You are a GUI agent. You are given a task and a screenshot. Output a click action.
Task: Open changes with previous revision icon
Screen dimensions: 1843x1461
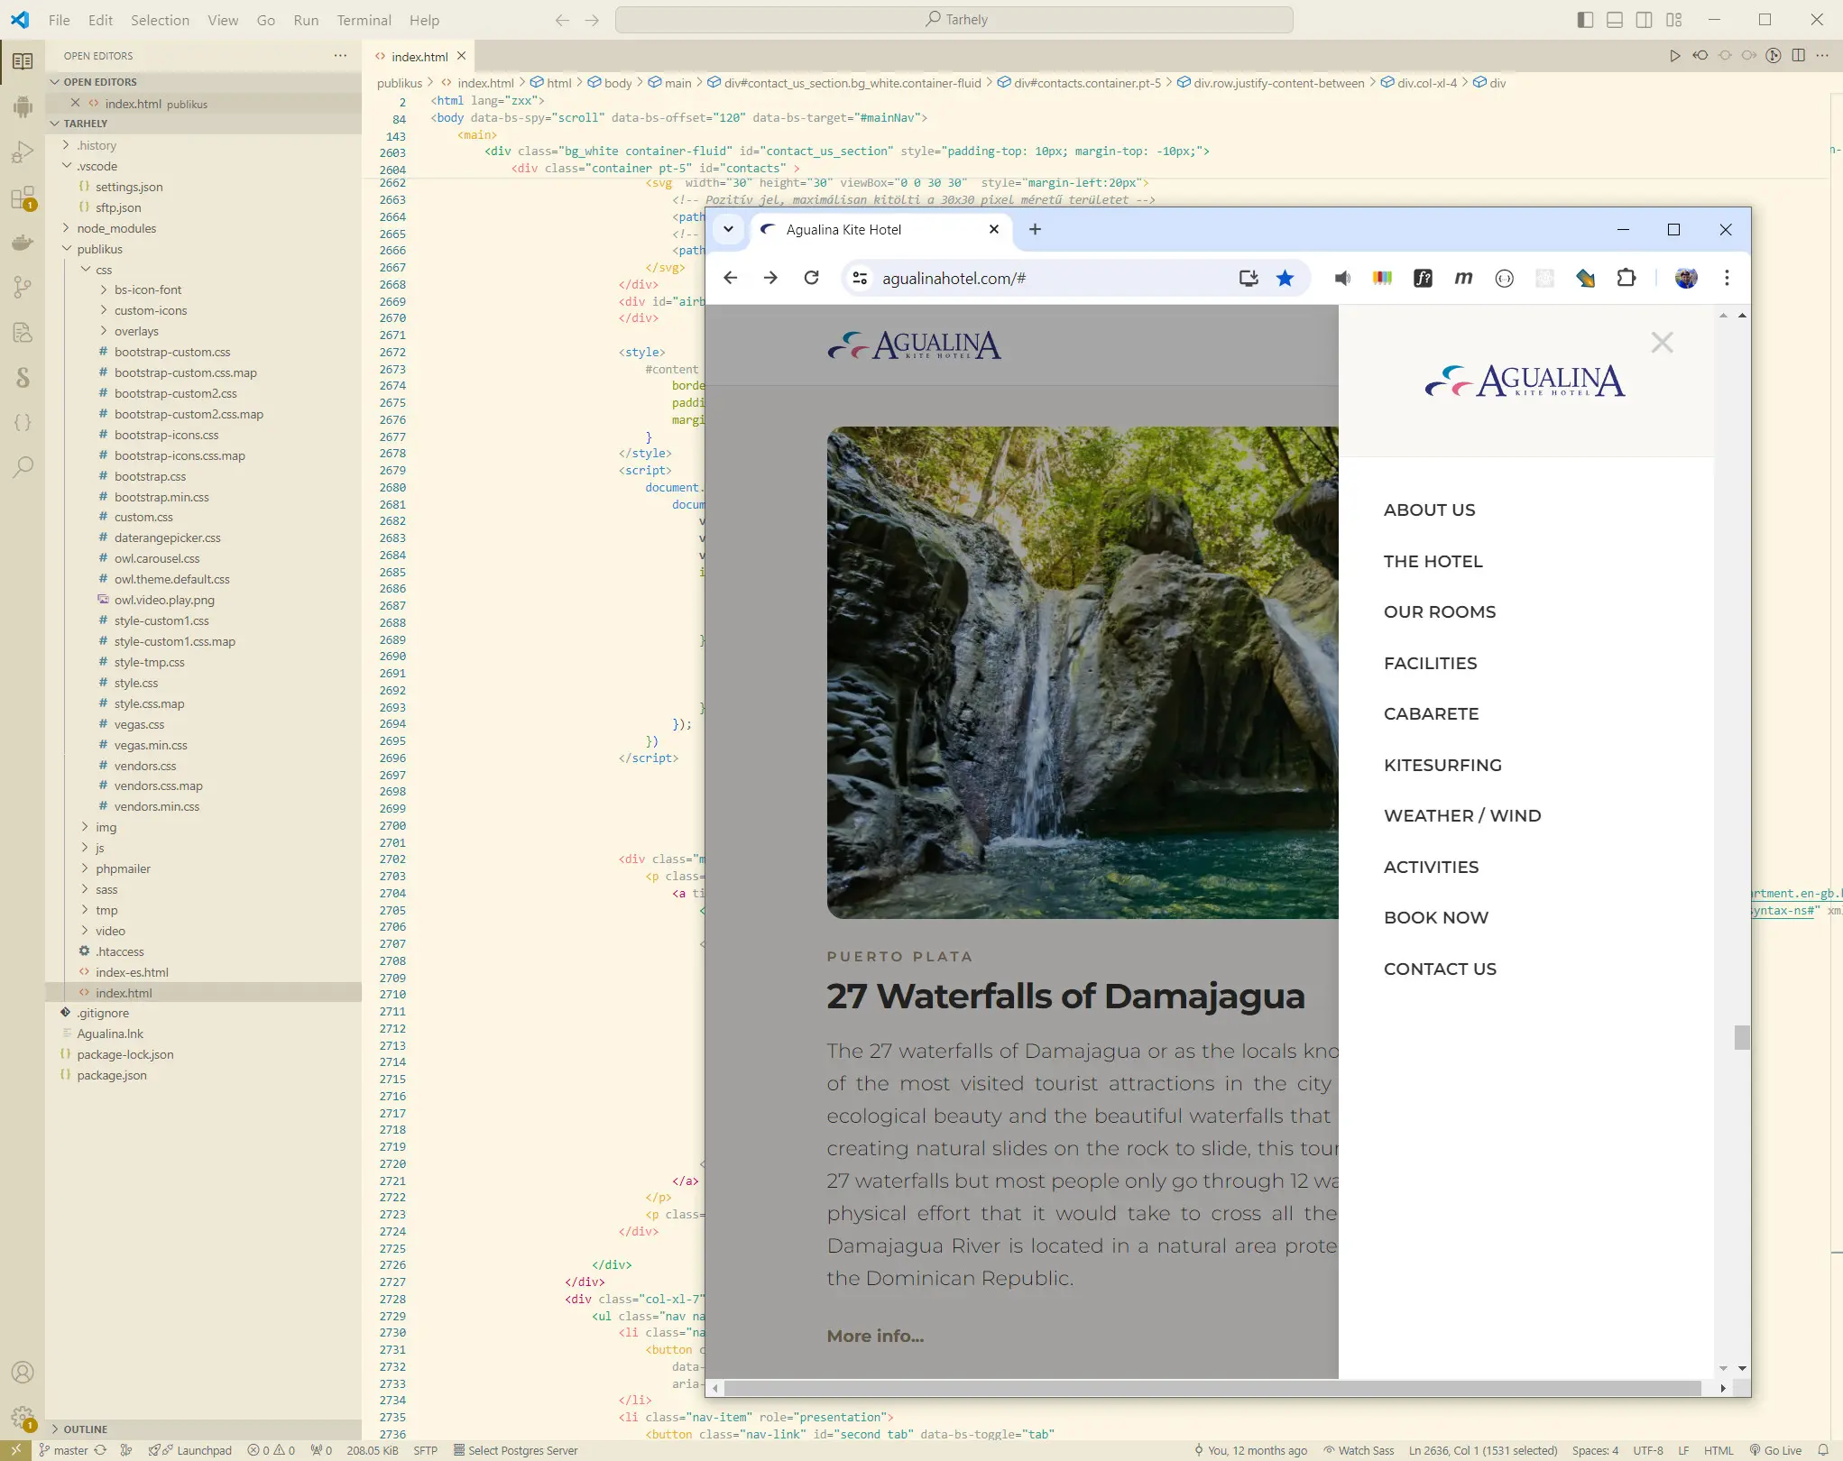1700,56
